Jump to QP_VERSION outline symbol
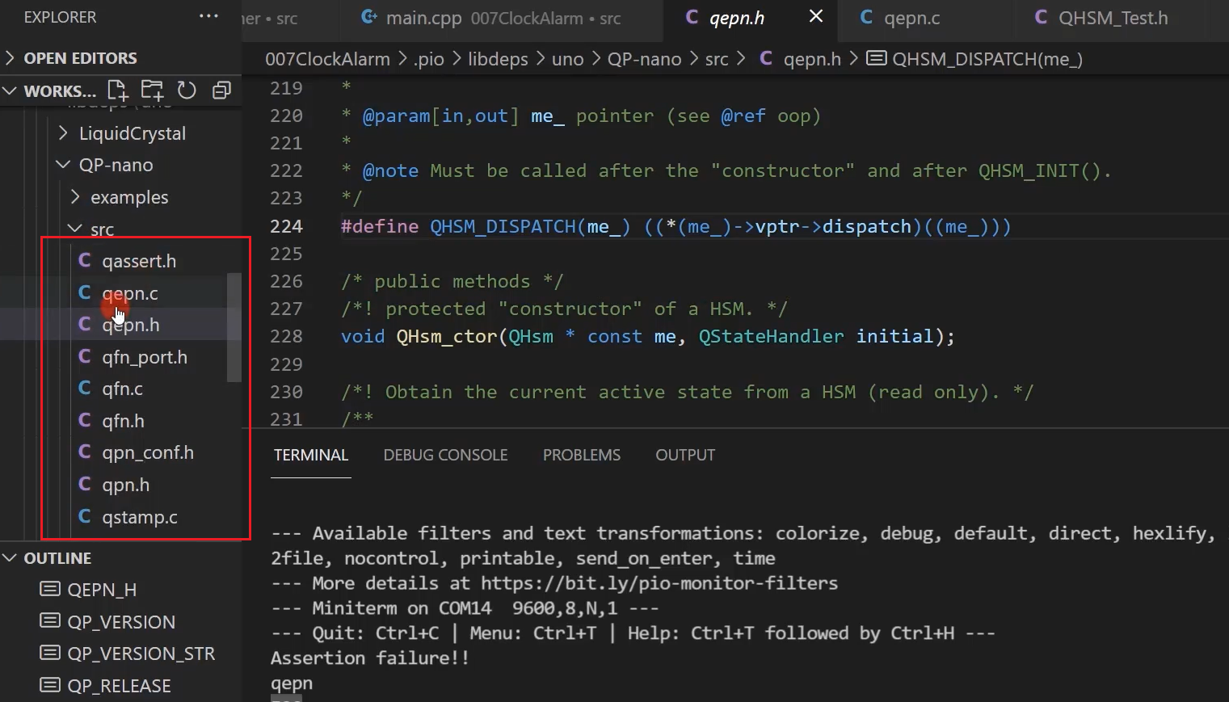 [x=121, y=622]
